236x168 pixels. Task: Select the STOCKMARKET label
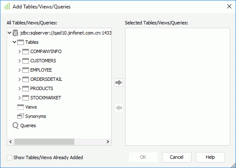(x=46, y=98)
